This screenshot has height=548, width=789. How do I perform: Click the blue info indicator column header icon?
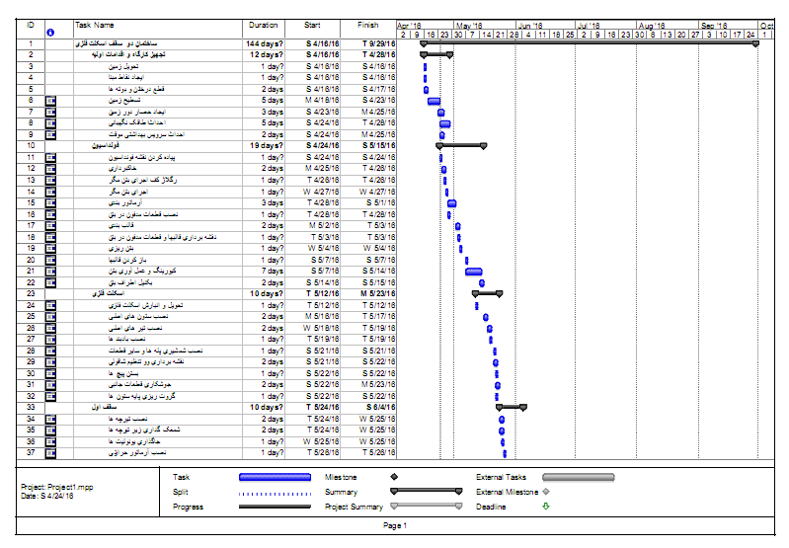tap(50, 34)
